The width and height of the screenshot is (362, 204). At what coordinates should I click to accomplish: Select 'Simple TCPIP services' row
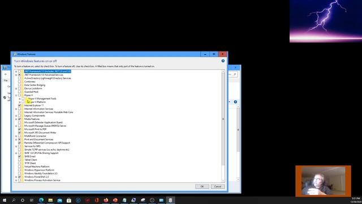coord(47,150)
